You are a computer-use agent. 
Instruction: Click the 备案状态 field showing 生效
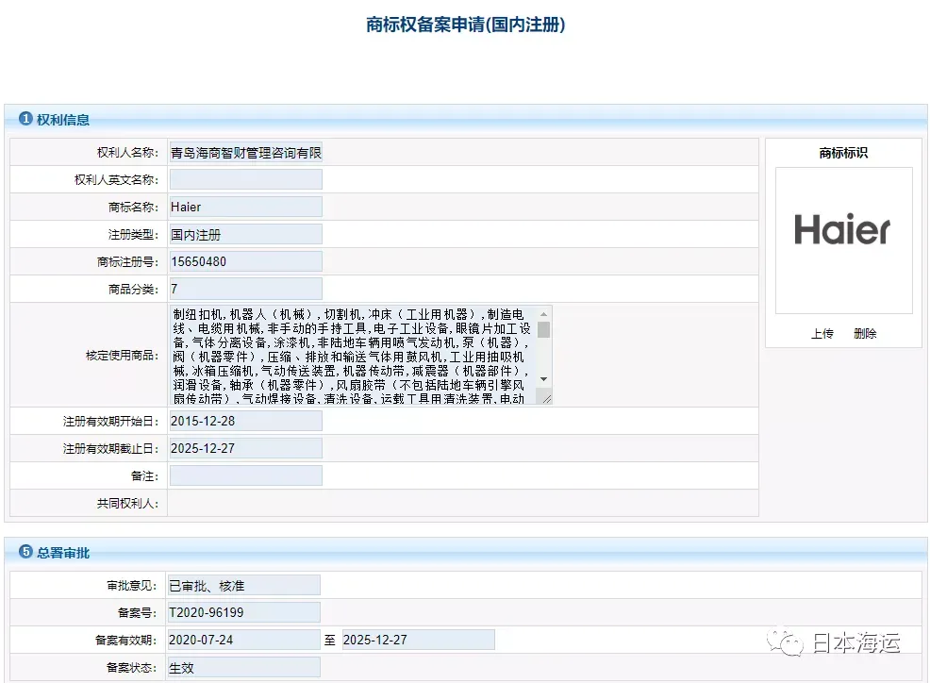coord(243,668)
